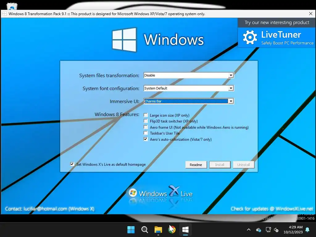The height and width of the screenshot is (237, 316).
Task: Open File Explorer from the taskbar
Action: point(158,230)
